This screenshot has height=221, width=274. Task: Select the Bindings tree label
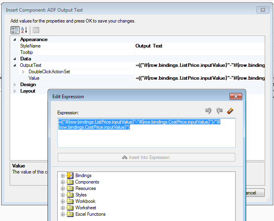[x=84, y=176]
